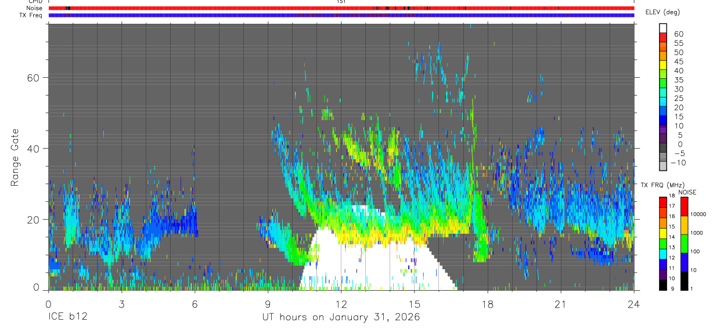
Task: Pick black 1–10 swatch in NOISE colorbar
Action: click(685, 281)
